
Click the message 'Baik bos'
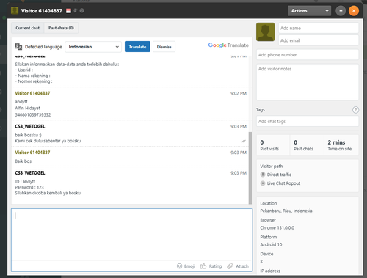pos(23,161)
